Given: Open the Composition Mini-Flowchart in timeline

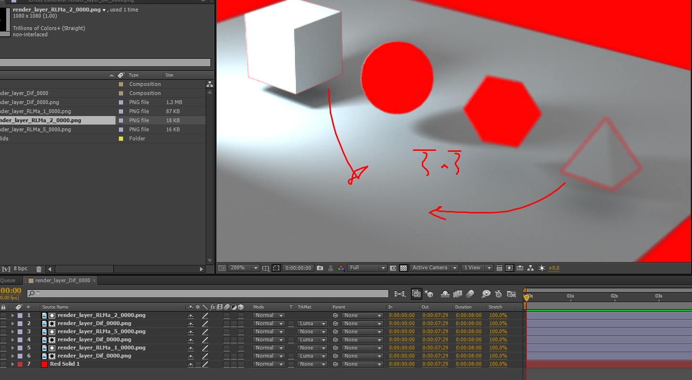Looking at the screenshot, I should pos(400,294).
